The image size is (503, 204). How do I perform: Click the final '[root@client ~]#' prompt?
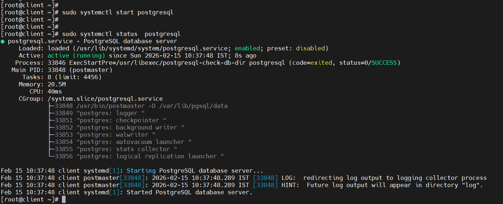click(x=30, y=199)
